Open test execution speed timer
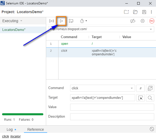 (82, 21)
